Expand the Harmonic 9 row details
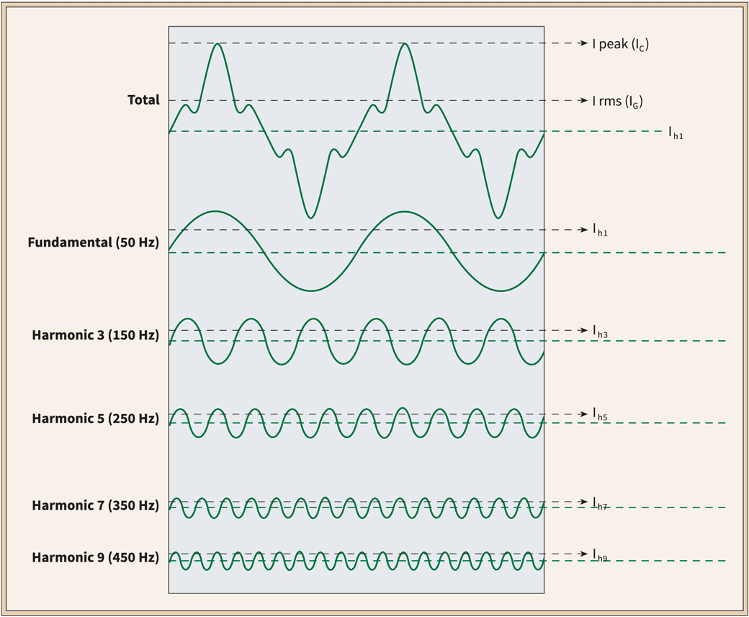Image resolution: width=749 pixels, height=617 pixels. (96, 557)
